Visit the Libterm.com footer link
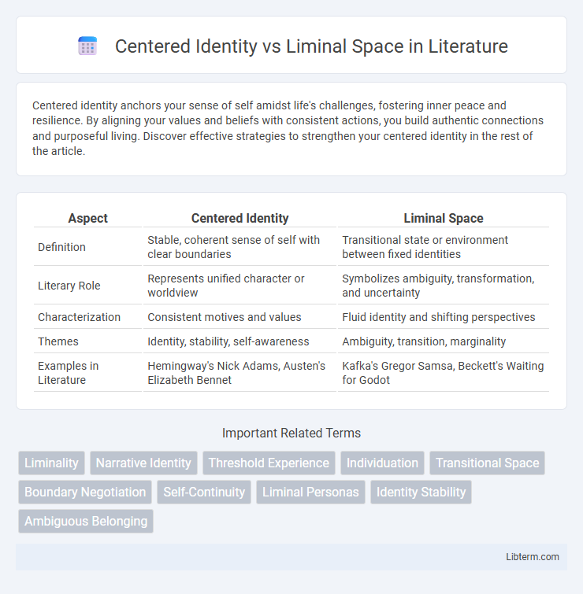Screen dimensions: 583x594 pyautogui.click(x=533, y=556)
